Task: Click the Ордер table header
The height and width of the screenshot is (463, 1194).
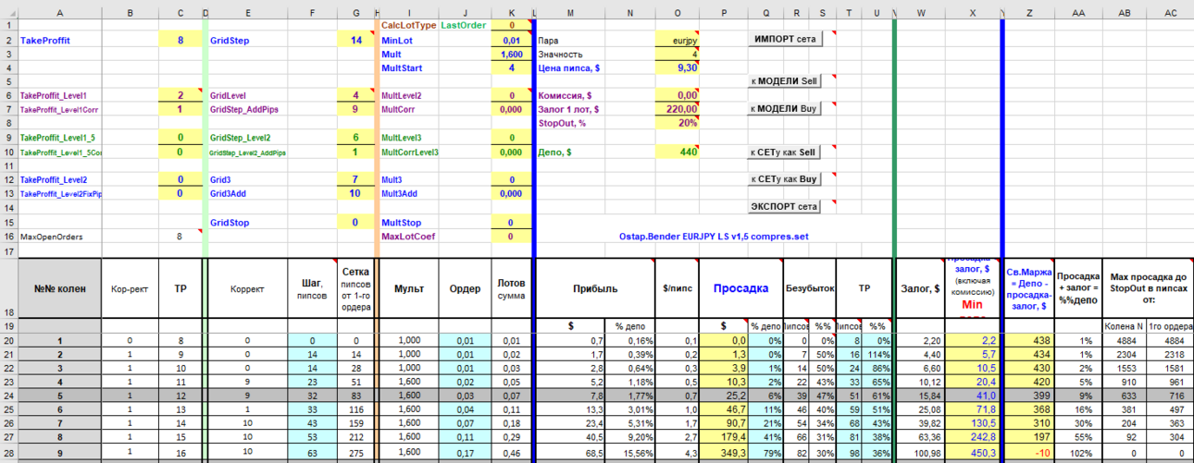Action: click(464, 288)
